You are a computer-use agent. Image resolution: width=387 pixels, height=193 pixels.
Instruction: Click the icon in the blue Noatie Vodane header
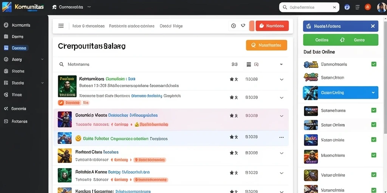[x=308, y=26]
